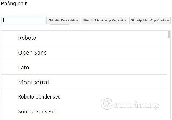
Task: Select the Montserrat font
Action: point(34,82)
